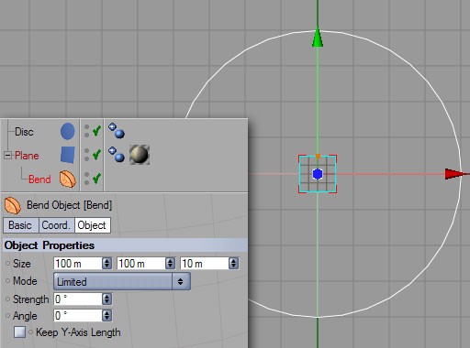Click the Size Z stepper arrows
Viewport: 470px width, 348px height.
(x=233, y=263)
